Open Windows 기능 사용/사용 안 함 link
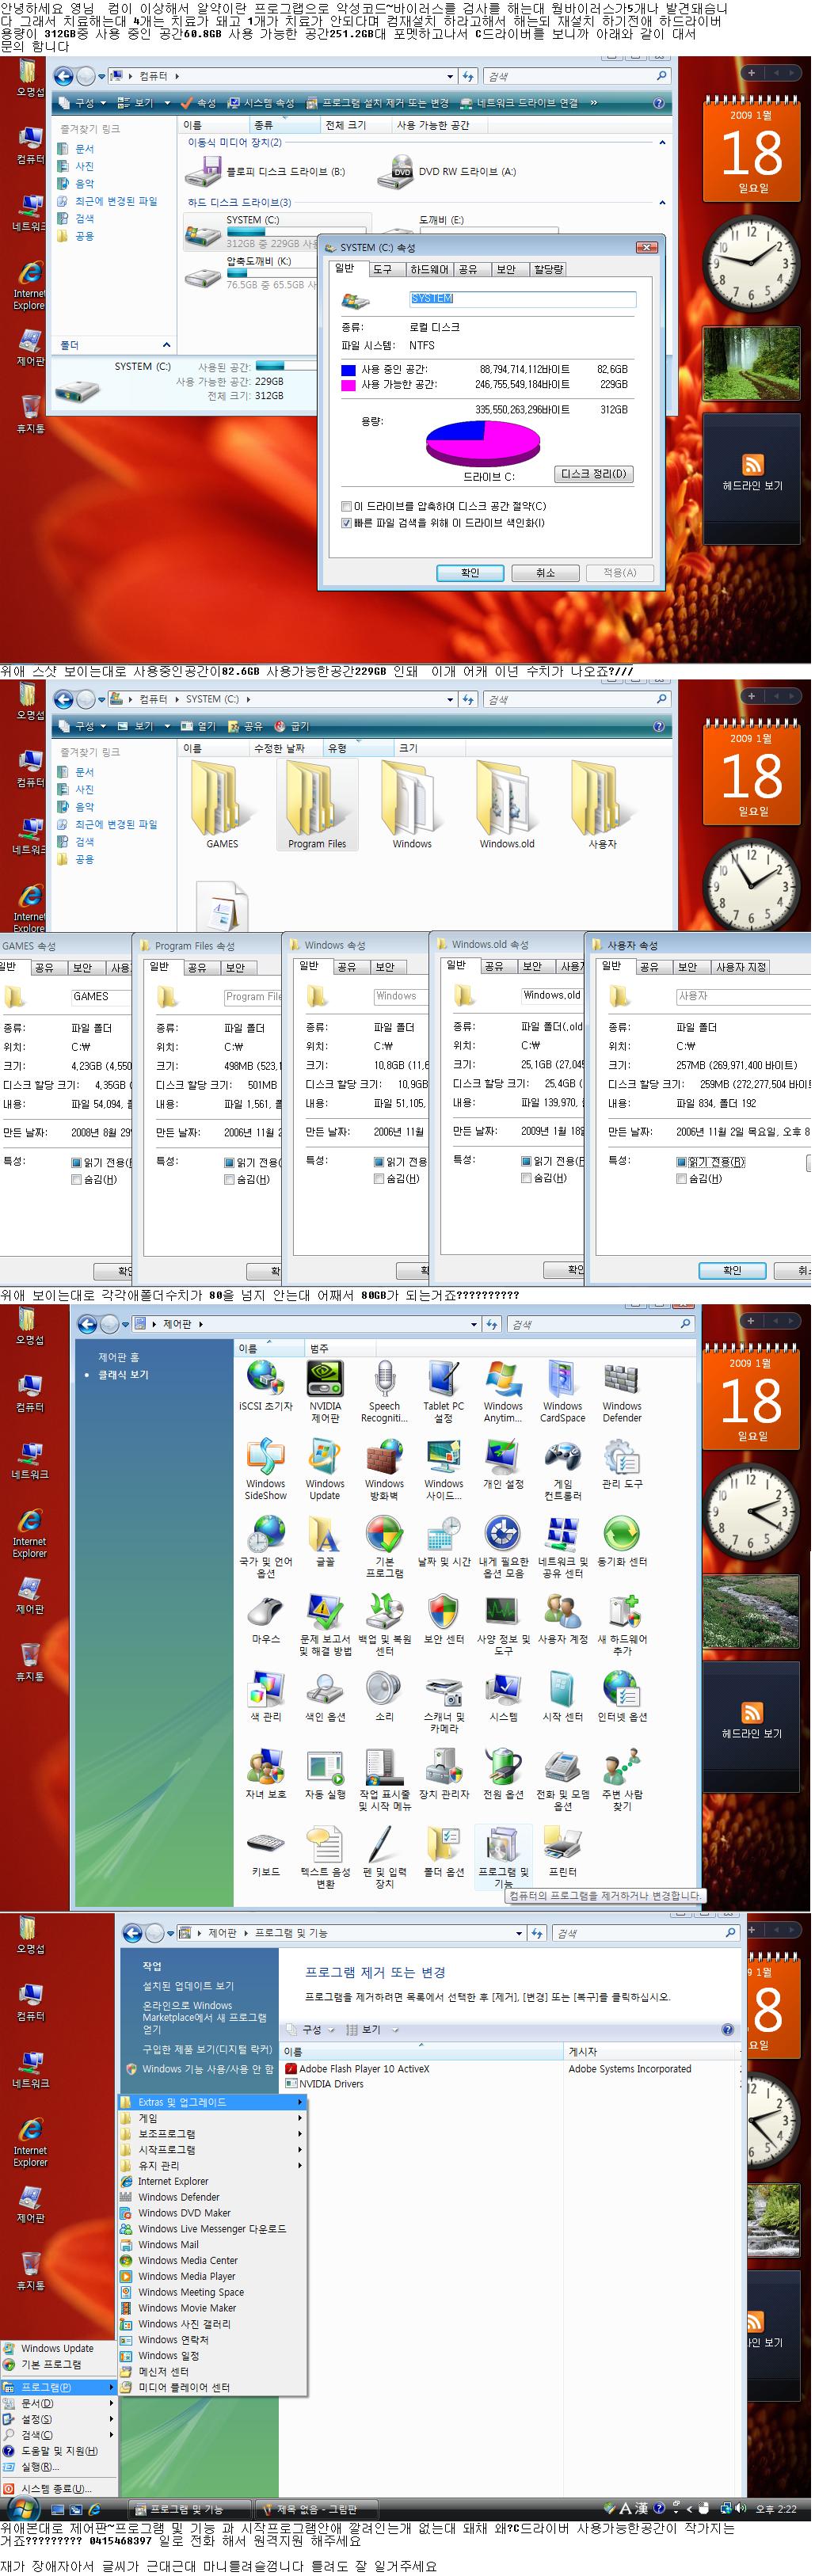 click(x=207, y=2069)
